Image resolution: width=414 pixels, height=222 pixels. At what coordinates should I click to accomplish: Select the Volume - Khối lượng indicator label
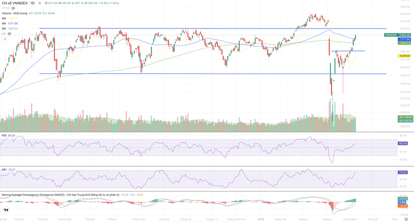[x=14, y=13]
